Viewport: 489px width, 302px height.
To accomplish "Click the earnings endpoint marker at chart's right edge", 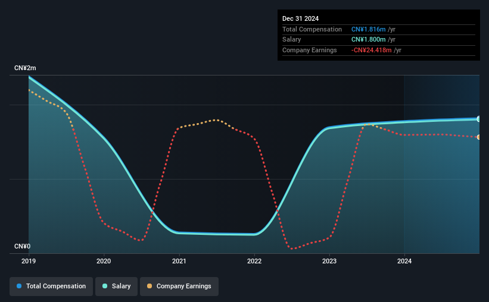I will (x=478, y=137).
